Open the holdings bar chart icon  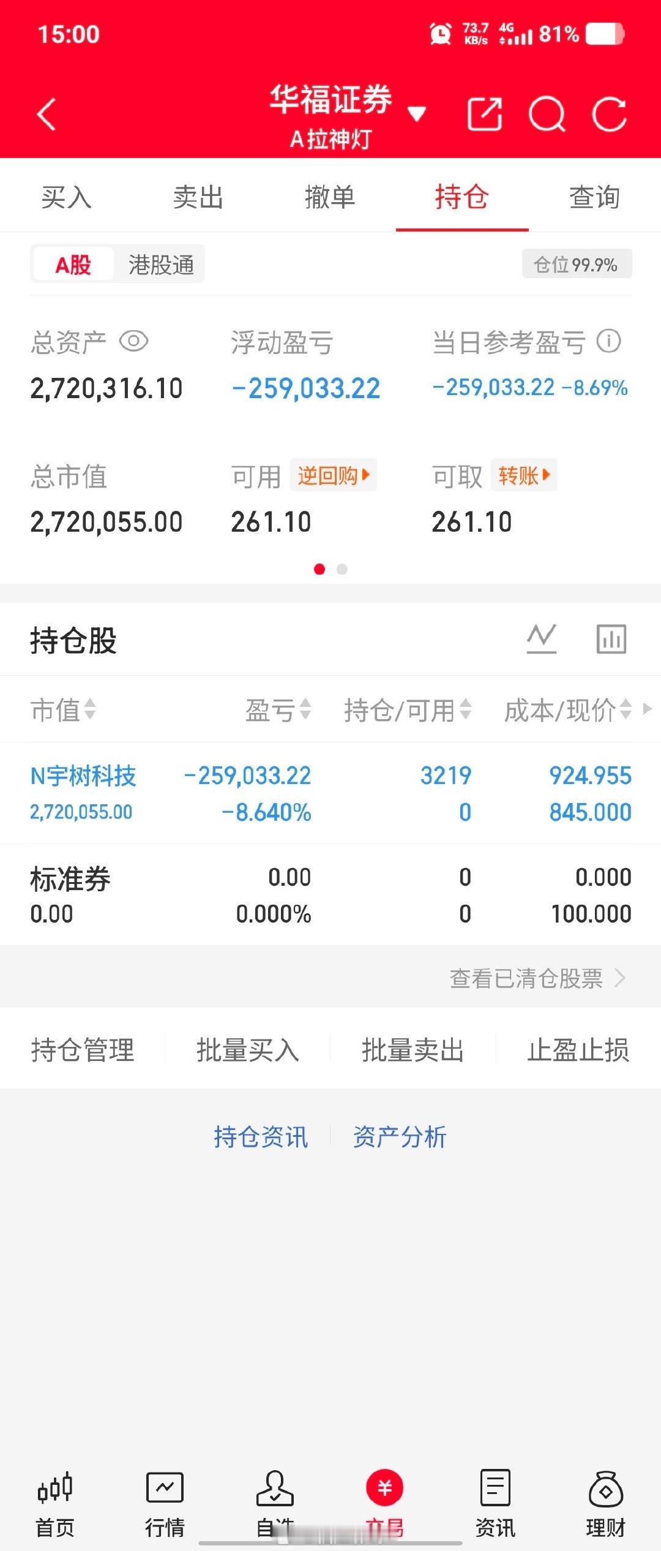pos(611,639)
